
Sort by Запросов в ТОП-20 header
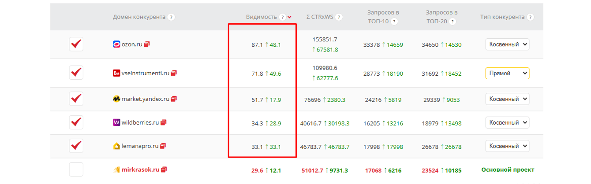(441, 17)
